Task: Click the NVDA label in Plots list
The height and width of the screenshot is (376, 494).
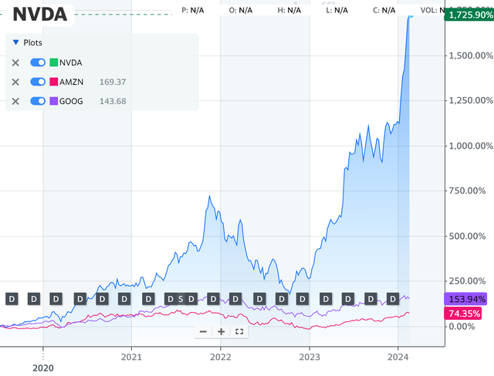Action: pos(70,63)
